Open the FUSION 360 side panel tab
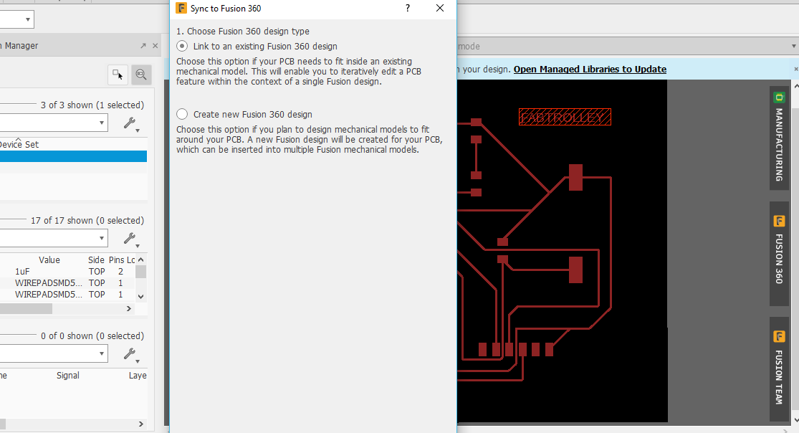Image resolution: width=799 pixels, height=433 pixels. click(x=779, y=254)
